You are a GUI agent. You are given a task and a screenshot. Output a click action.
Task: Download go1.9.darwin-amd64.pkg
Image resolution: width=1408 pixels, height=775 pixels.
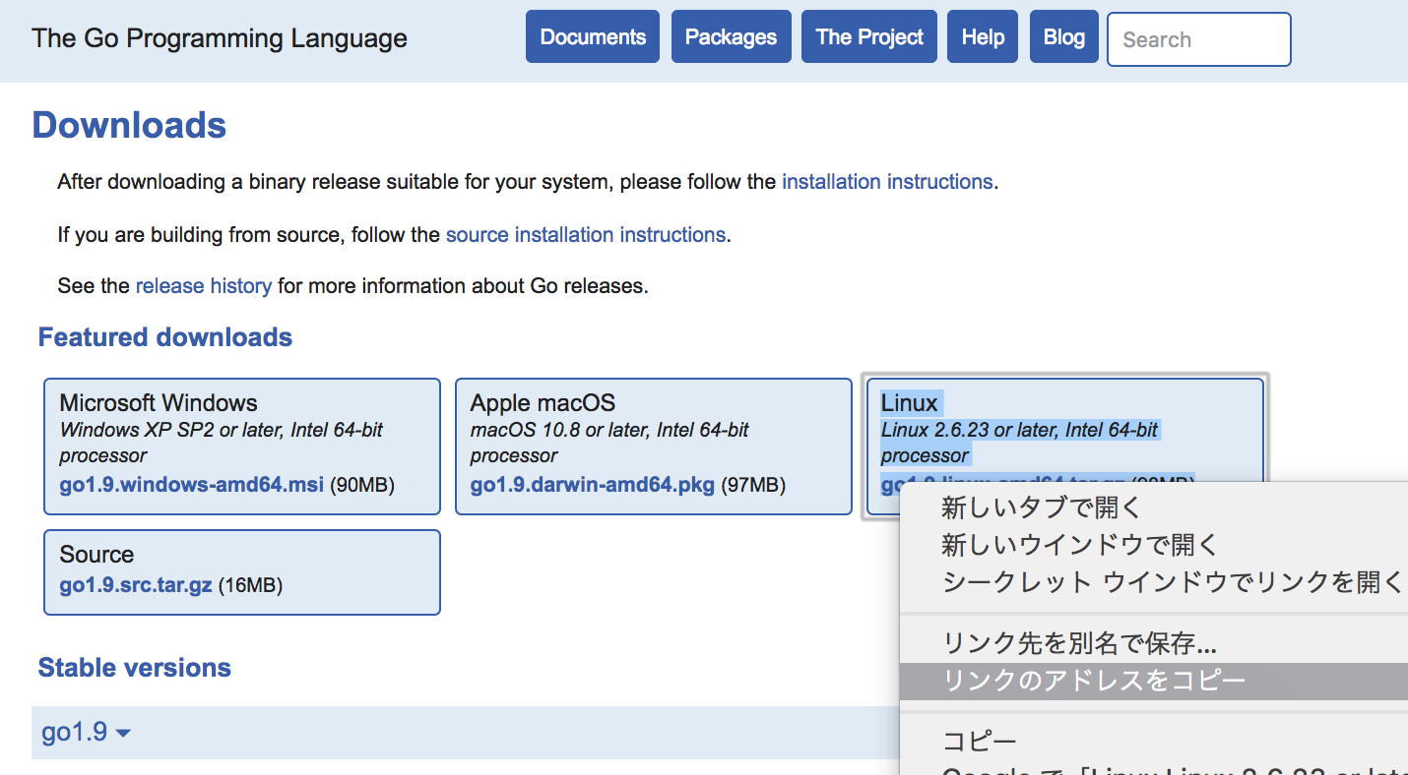(593, 485)
